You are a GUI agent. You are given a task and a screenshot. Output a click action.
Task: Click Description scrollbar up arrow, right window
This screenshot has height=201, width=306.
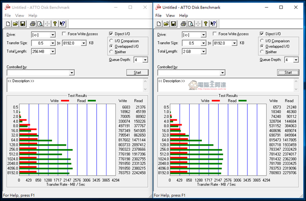tap(296, 81)
